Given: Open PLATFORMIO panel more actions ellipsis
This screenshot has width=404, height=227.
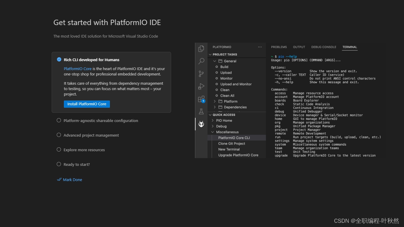Looking at the screenshot, I should (260, 47).
